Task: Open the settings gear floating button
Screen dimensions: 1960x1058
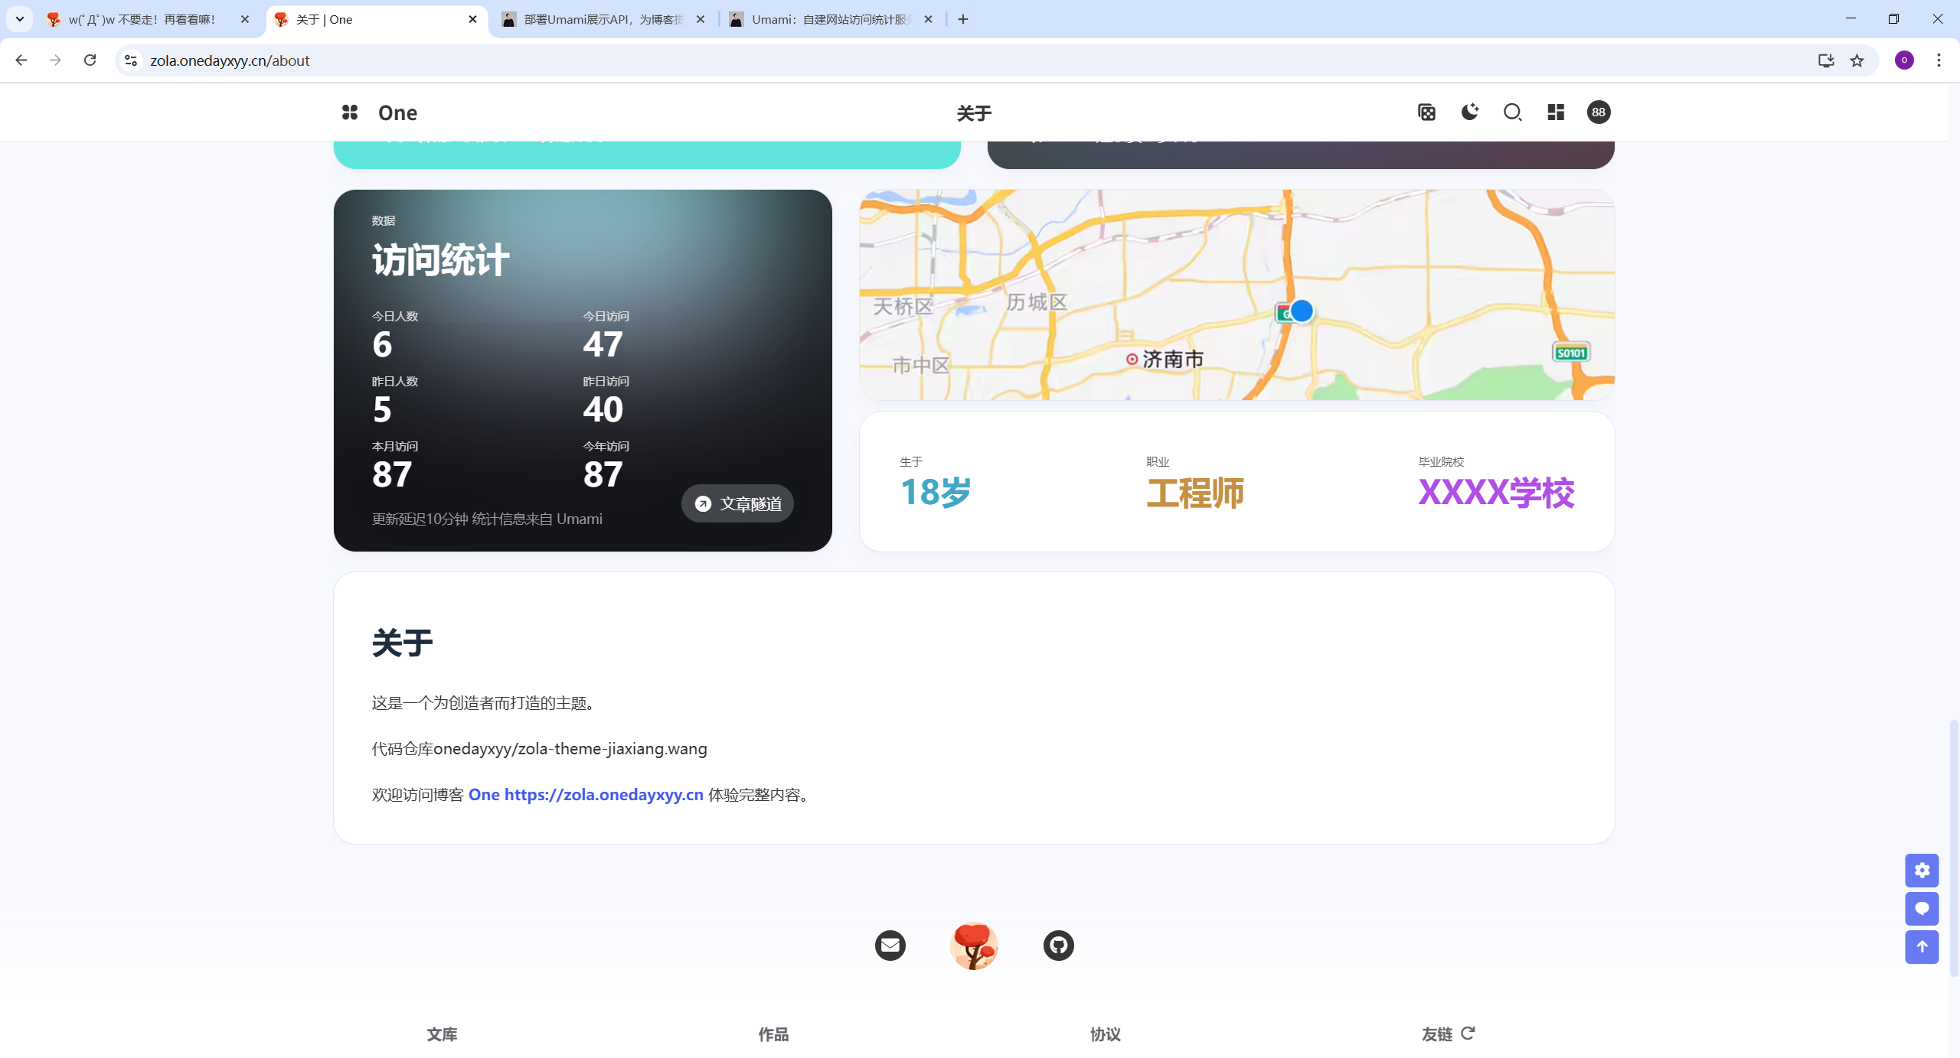Action: click(x=1922, y=871)
